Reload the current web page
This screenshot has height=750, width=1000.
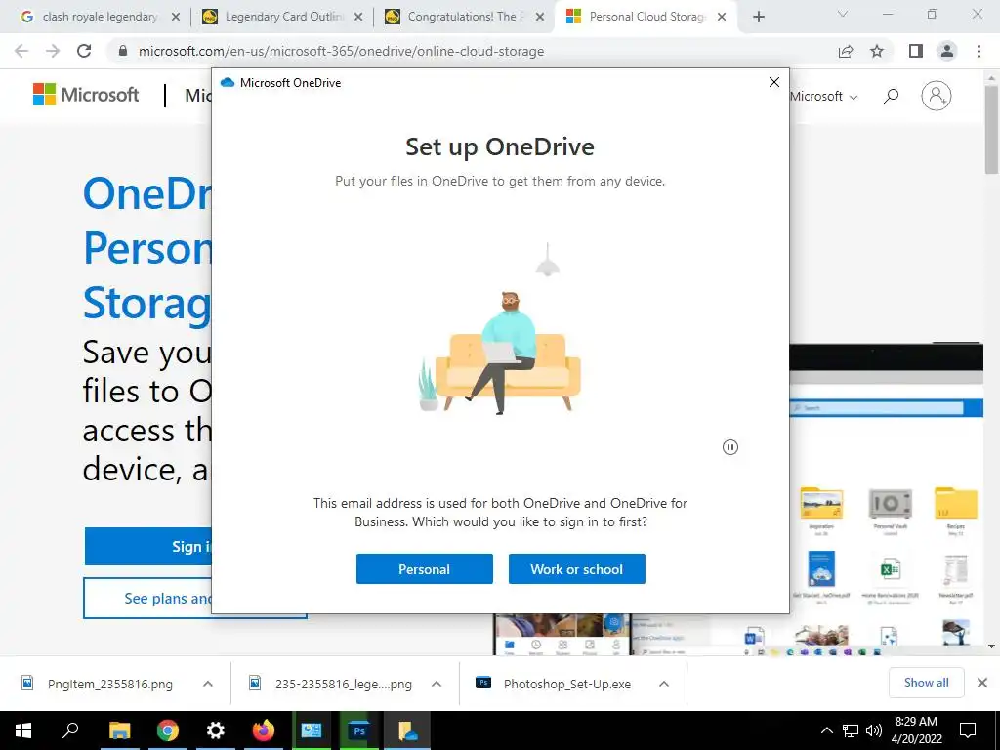click(x=84, y=51)
